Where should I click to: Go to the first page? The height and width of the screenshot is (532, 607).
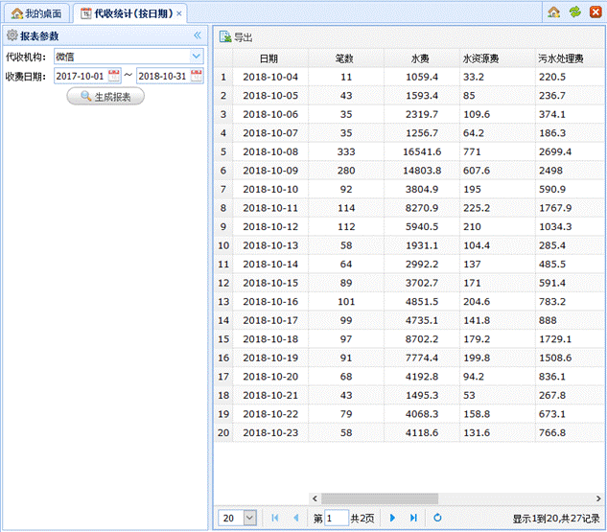tap(275, 518)
